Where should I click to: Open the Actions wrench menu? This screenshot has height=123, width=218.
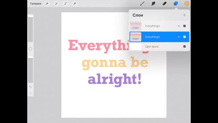tap(47, 4)
